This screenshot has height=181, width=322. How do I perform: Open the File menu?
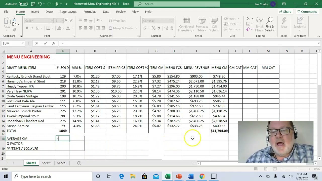click(6, 12)
